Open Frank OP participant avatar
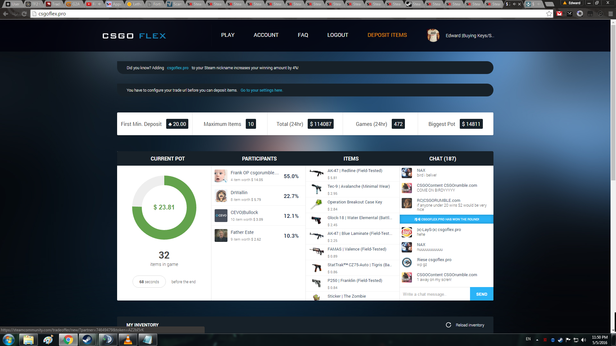616x346 pixels. tap(221, 176)
